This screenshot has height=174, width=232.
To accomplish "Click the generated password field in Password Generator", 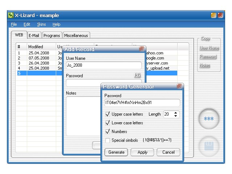I will [142, 103].
